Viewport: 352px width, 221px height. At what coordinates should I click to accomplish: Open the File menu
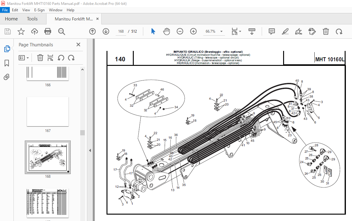(x=5, y=10)
